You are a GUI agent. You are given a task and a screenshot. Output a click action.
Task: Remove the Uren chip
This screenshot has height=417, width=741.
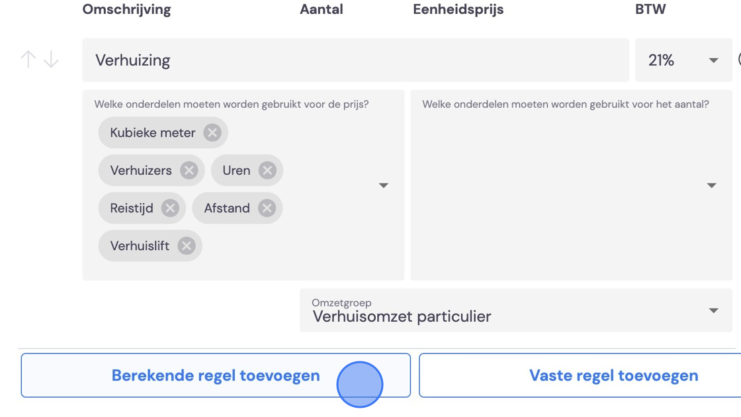coord(267,170)
